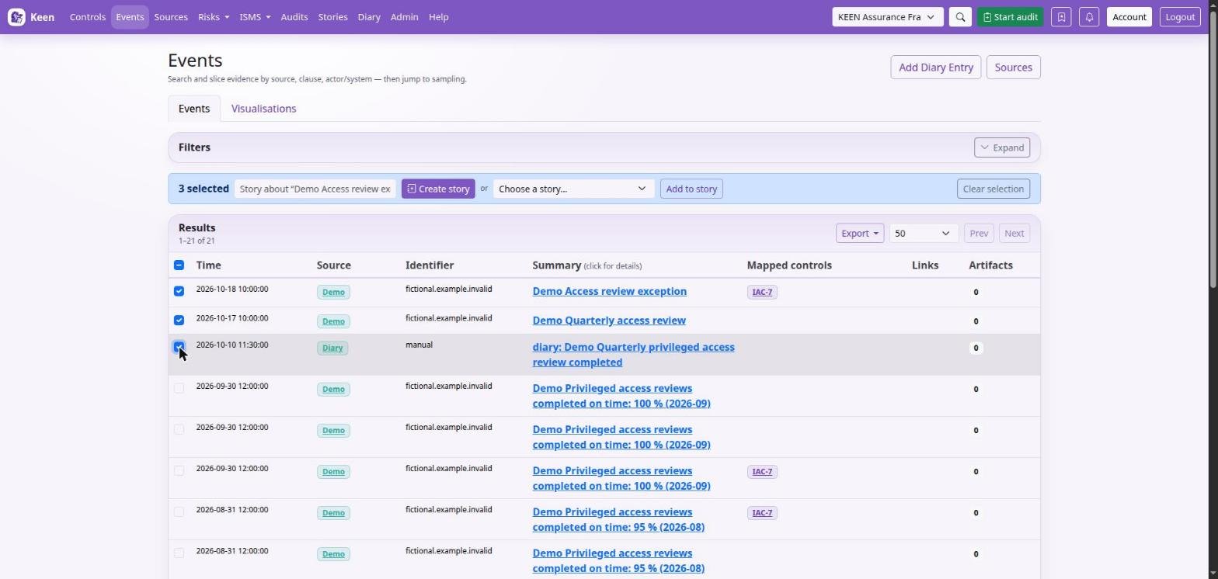Open the Choose a story dropdown
The height and width of the screenshot is (579, 1218).
click(x=572, y=189)
